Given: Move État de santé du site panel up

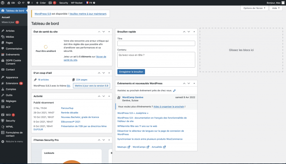Looking at the screenshot, I should [x=99, y=32].
